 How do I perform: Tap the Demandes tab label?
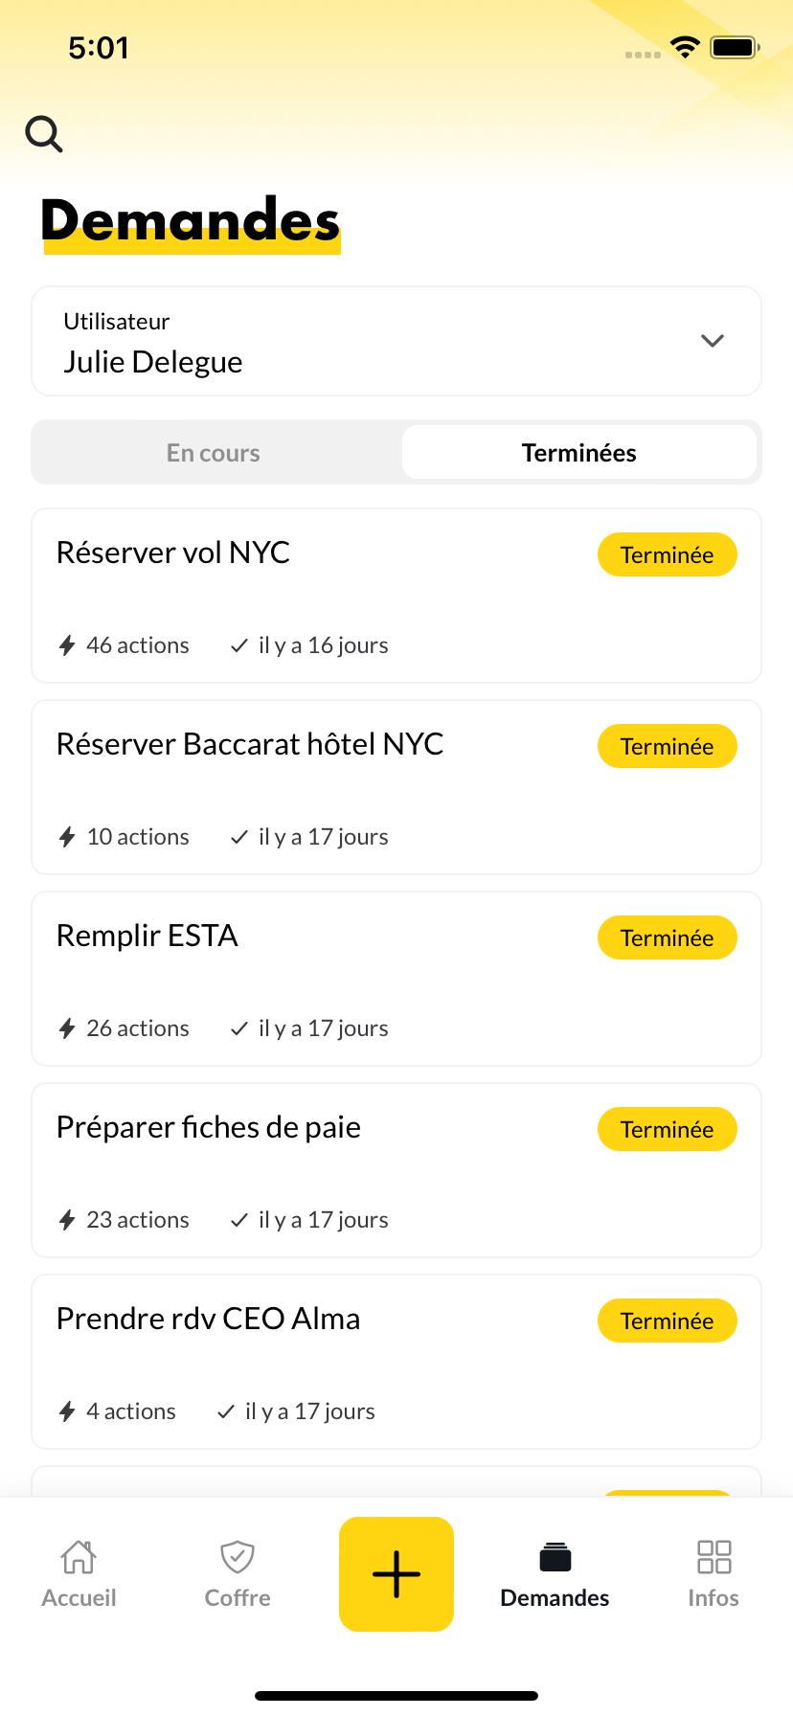coord(555,1598)
